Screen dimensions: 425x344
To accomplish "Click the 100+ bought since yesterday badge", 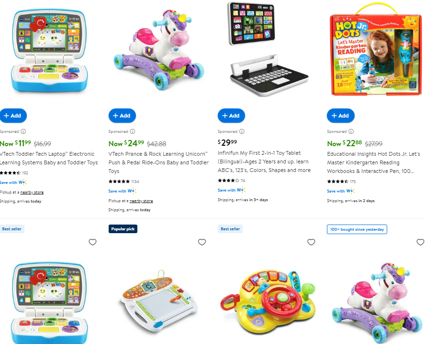I will point(357,229).
